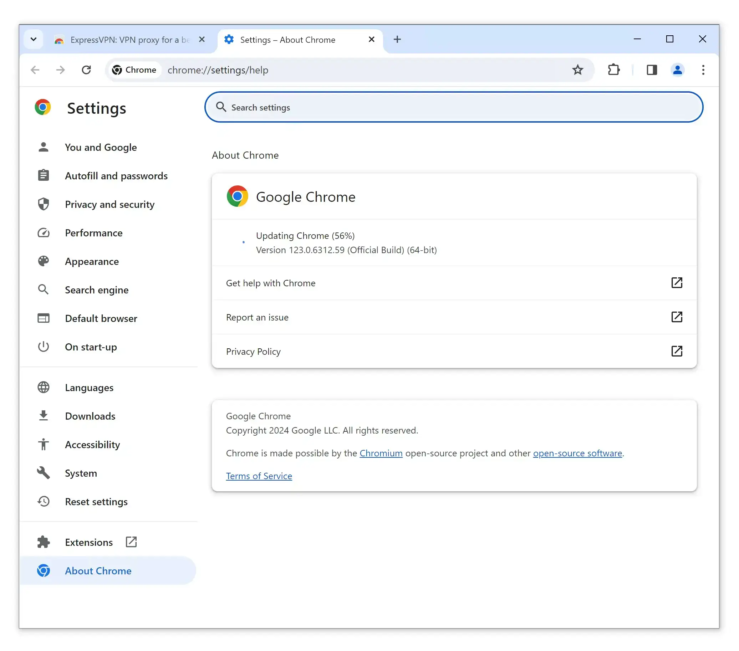Click the globe icon beside Languages
739x651 pixels.
[44, 388]
